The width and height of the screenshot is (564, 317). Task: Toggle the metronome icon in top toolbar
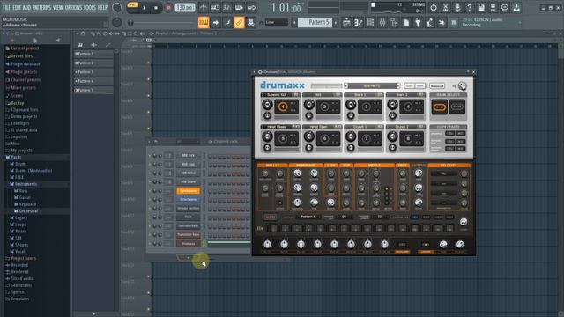(x=204, y=8)
